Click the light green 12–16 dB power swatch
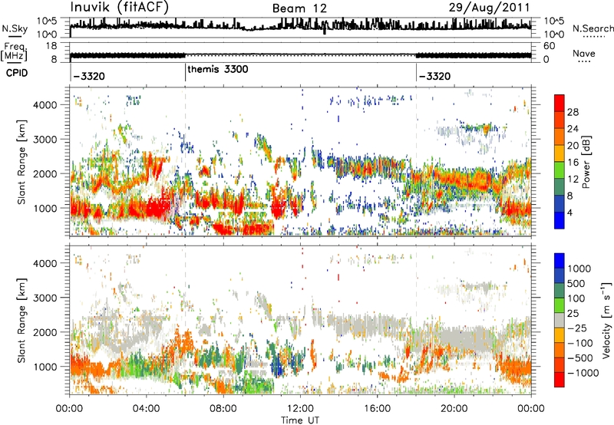This screenshot has width=614, height=425. 560,170
